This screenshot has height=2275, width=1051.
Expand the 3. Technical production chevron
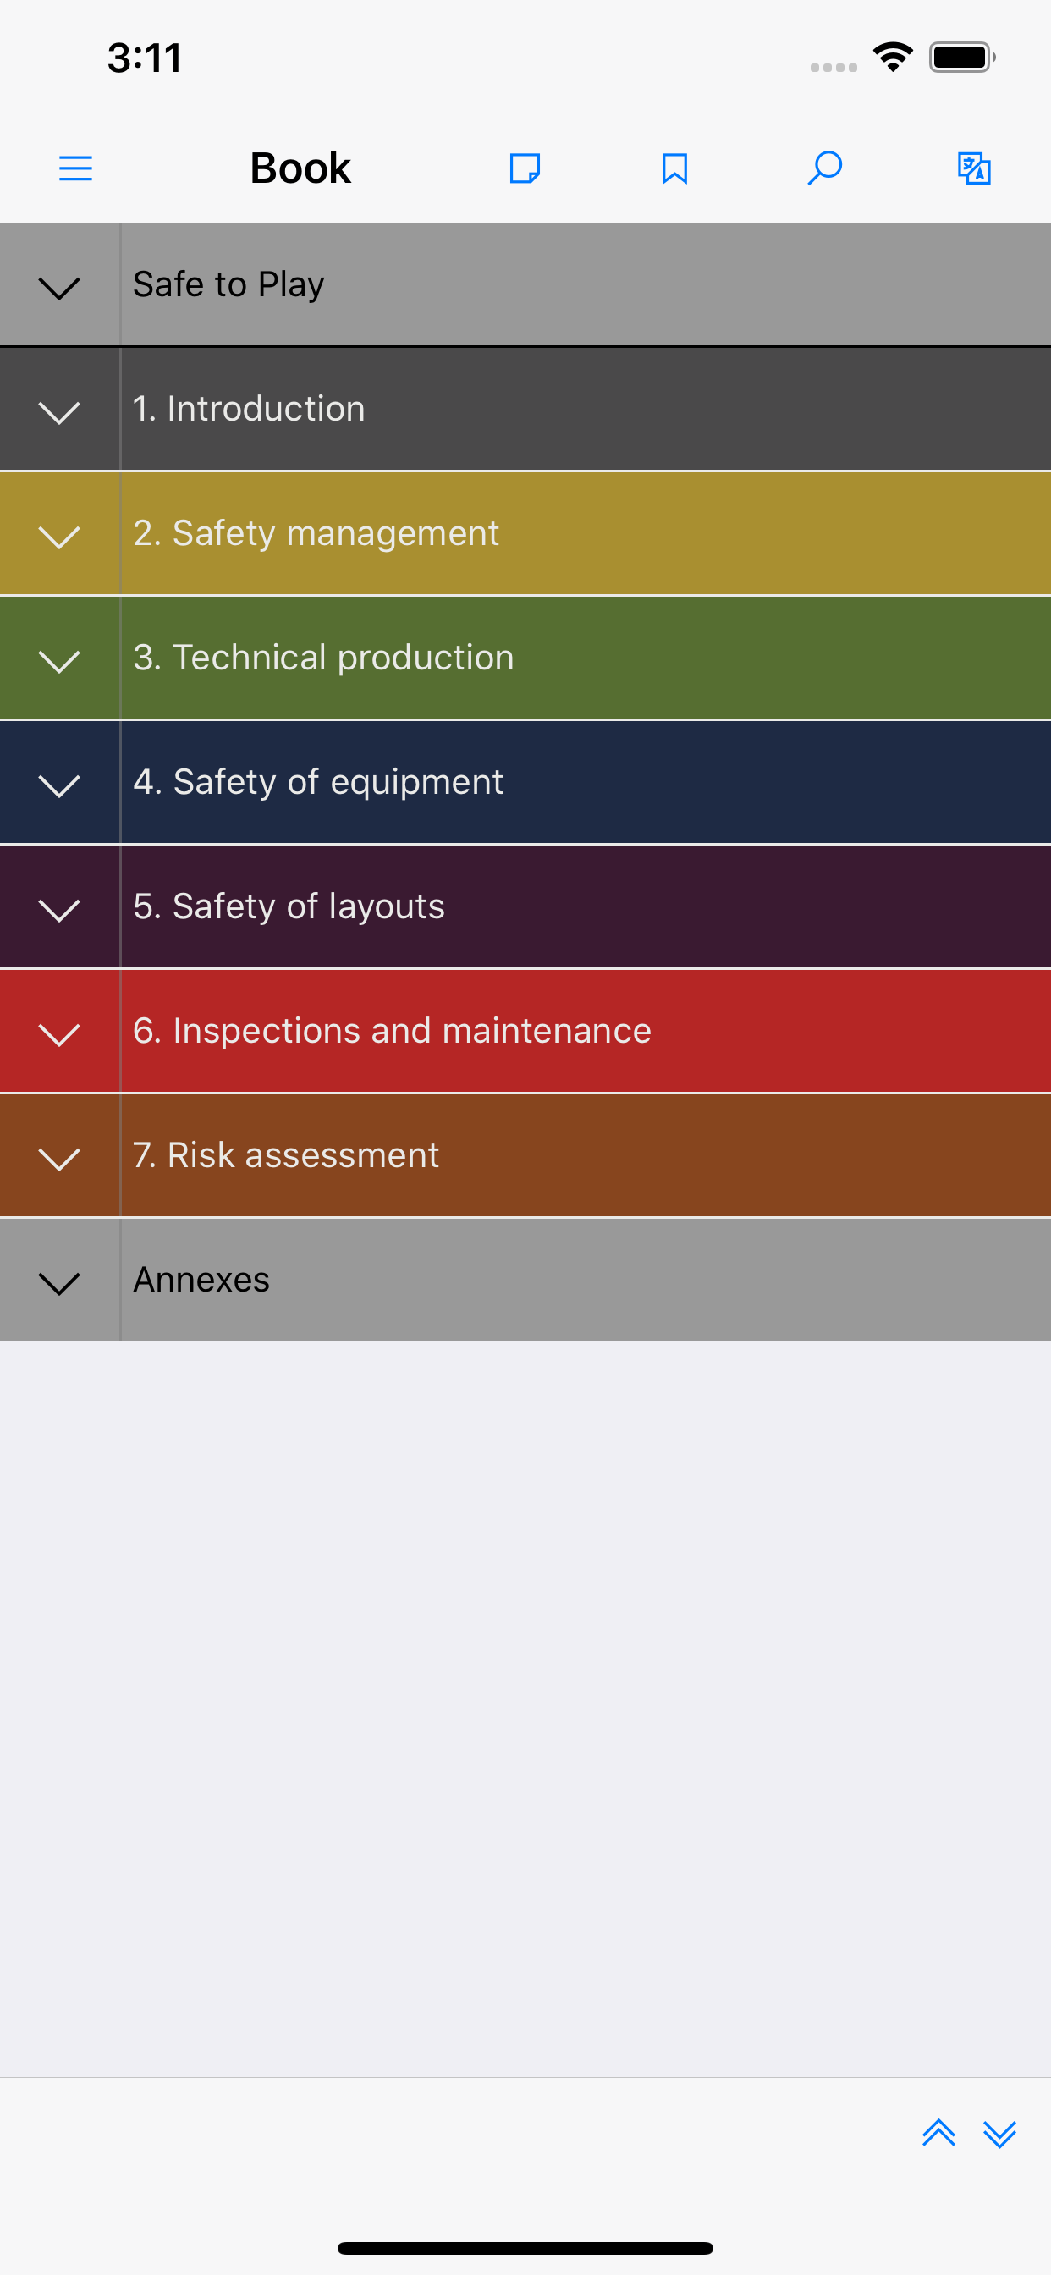59,659
